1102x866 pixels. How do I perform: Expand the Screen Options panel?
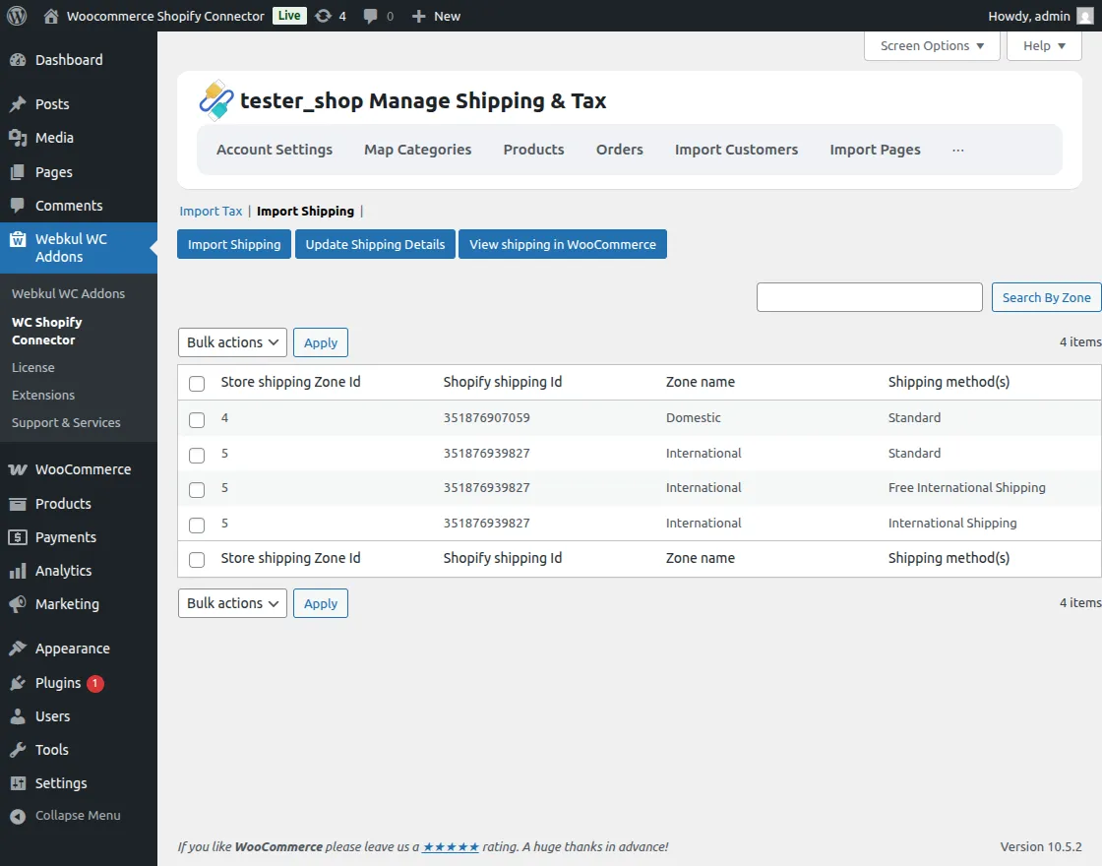932,46
